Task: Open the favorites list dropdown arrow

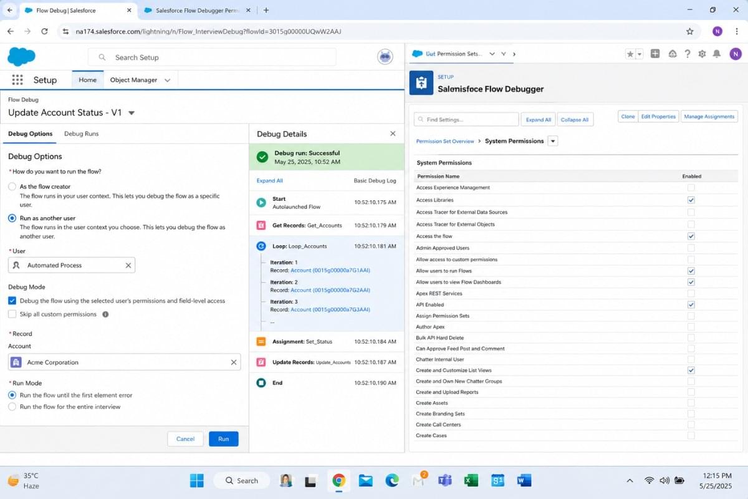Action: (639, 54)
